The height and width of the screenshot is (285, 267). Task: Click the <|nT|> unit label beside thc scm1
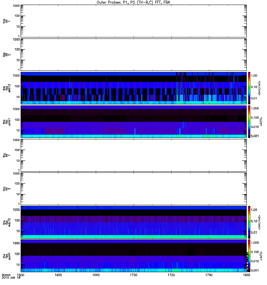point(261,256)
